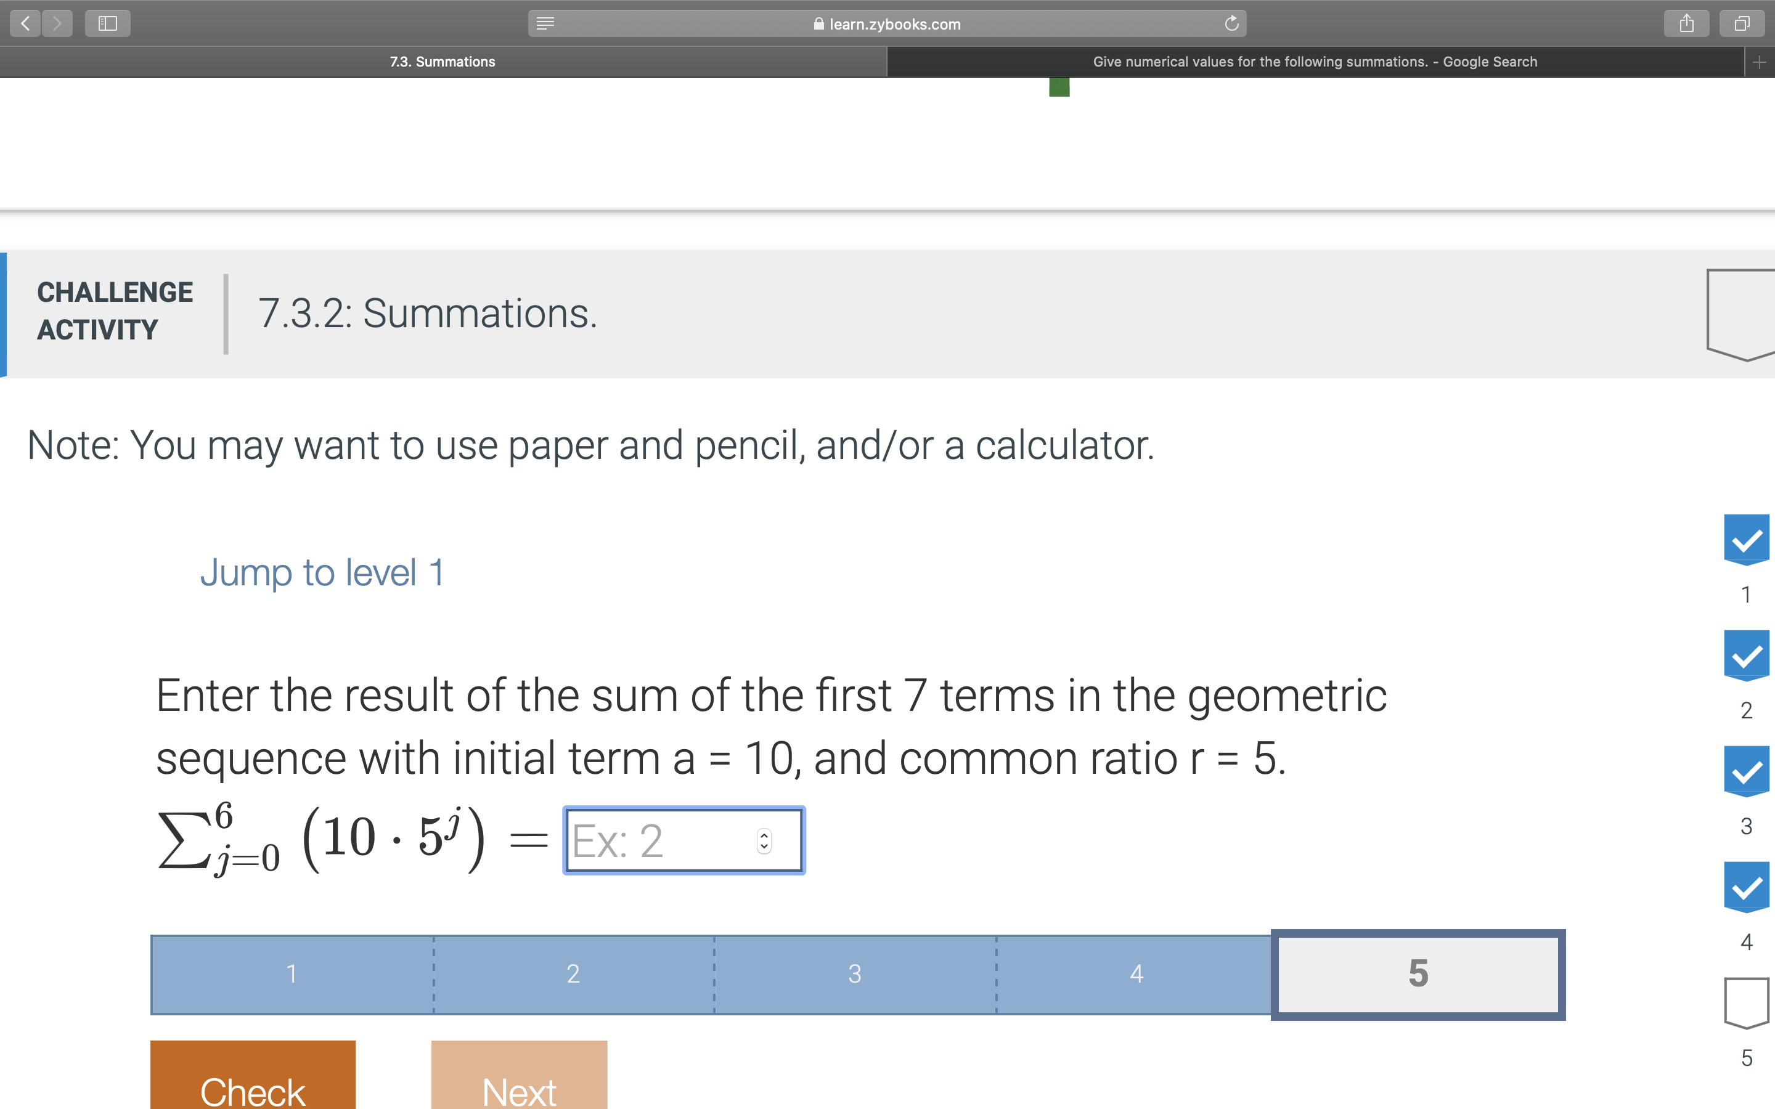The width and height of the screenshot is (1775, 1109).
Task: Select segment 3 on the level progress bar
Action: 854,974
